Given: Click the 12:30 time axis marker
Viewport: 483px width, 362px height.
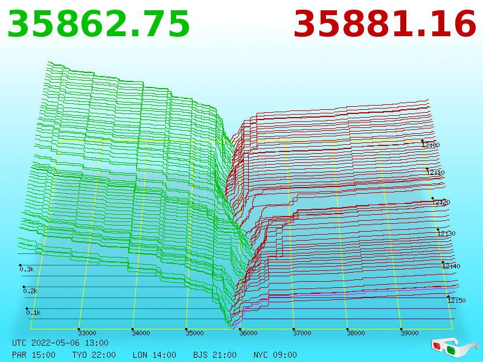Looking at the screenshot, I should [446, 233].
